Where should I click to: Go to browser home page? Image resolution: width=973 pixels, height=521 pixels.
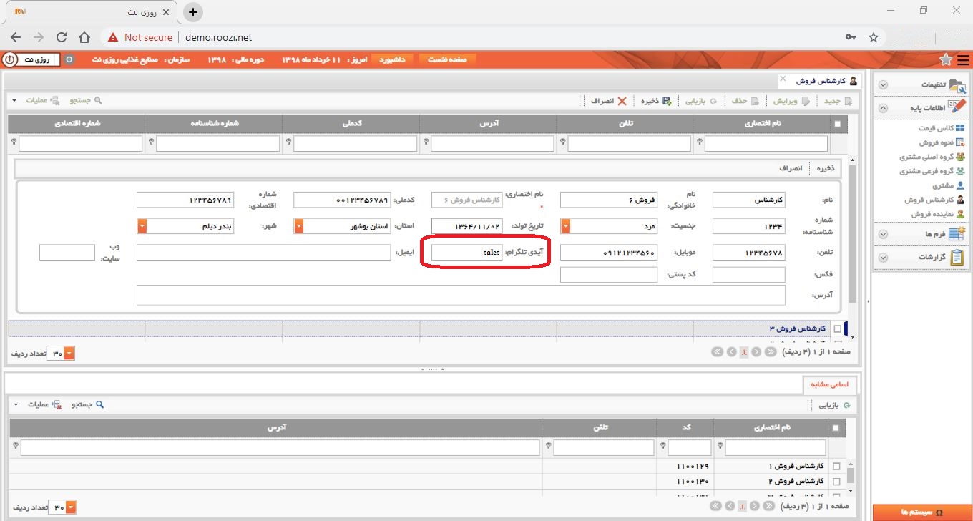(84, 37)
